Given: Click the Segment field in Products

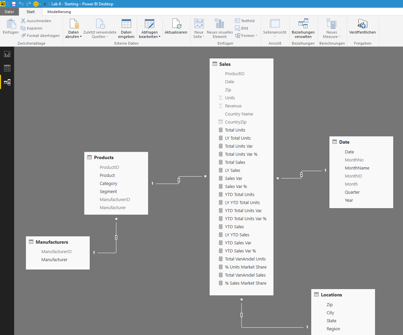Looking at the screenshot, I should click(108, 192).
